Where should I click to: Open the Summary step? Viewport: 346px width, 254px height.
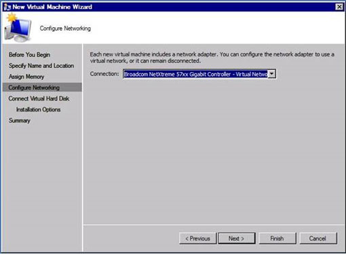point(20,120)
